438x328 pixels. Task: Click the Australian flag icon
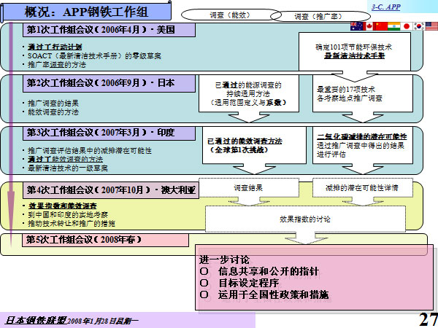(357, 27)
